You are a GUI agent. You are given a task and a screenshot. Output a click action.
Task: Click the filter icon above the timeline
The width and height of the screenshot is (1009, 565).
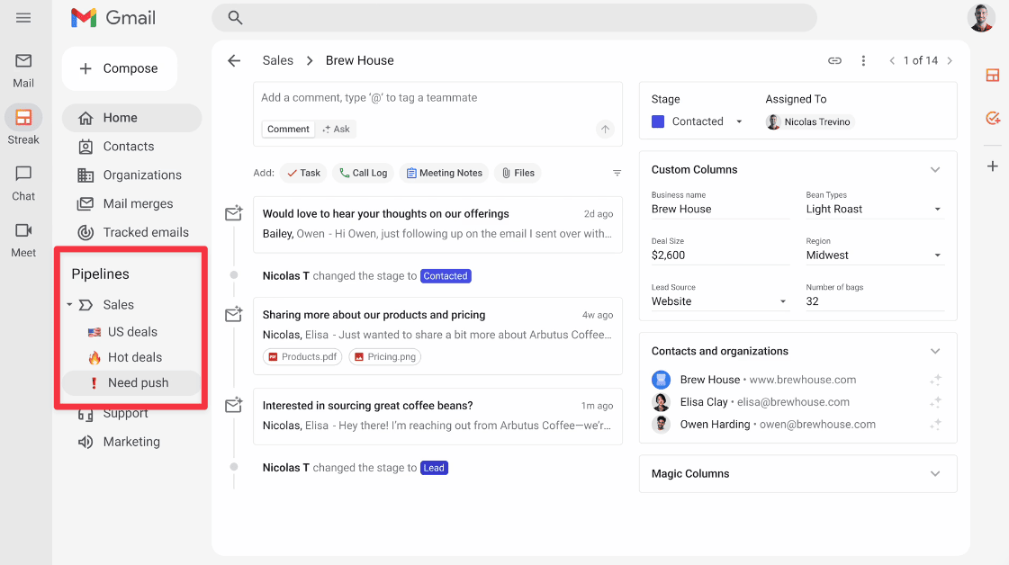pyautogui.click(x=617, y=173)
